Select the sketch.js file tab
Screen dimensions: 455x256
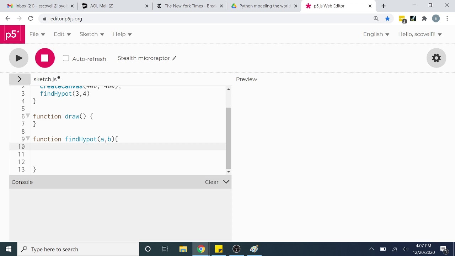pos(45,79)
